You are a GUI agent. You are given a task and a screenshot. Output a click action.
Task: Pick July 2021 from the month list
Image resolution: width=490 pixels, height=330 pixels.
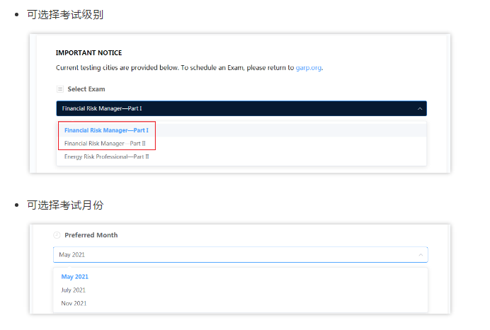tap(74, 290)
